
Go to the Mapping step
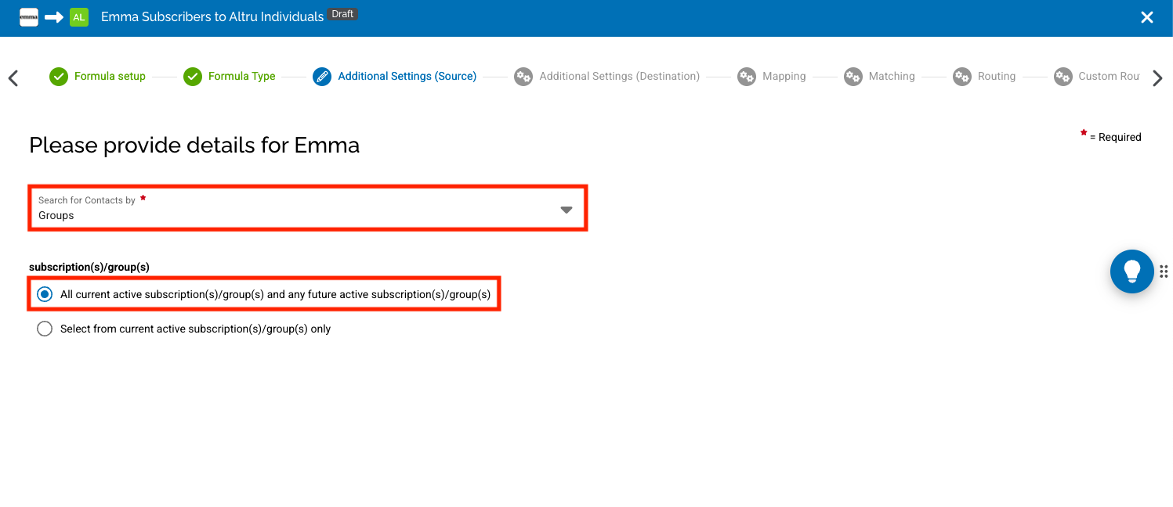click(x=784, y=77)
